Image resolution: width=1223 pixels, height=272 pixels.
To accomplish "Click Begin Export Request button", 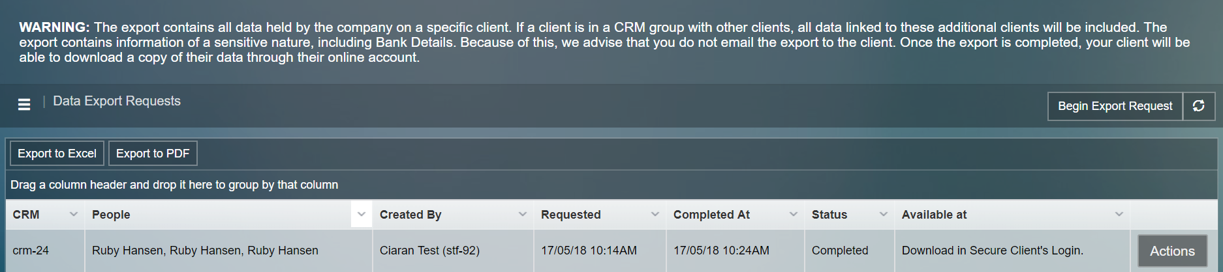I will click(x=1115, y=106).
